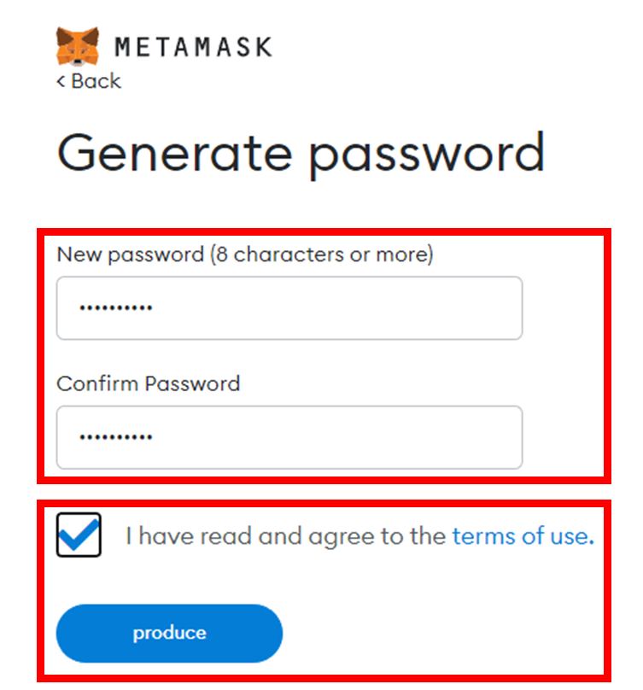Uncheck the terms agreement checkbox

click(79, 535)
